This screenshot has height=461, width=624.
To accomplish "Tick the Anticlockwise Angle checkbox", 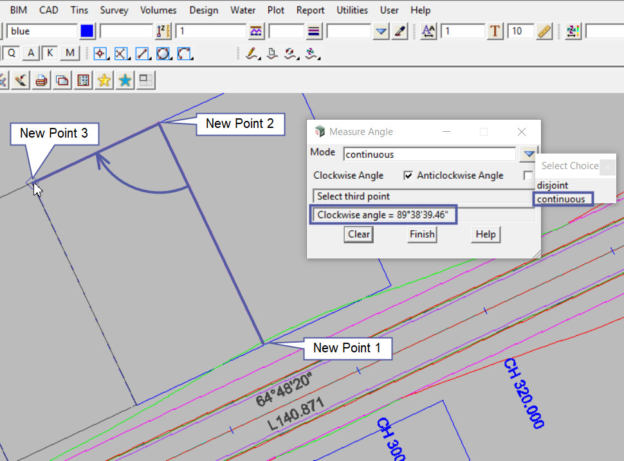I will 528,176.
